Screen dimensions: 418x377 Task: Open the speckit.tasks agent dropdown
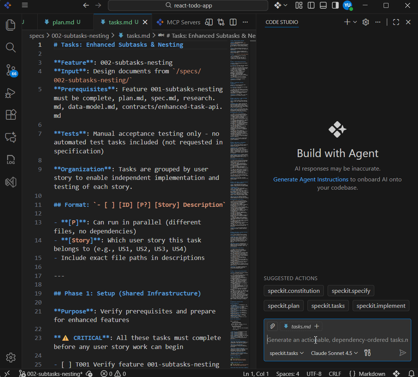286,353
